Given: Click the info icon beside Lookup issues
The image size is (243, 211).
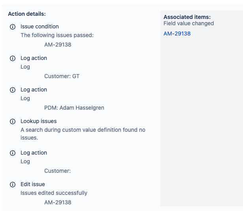Looking at the screenshot, I should tap(12, 121).
